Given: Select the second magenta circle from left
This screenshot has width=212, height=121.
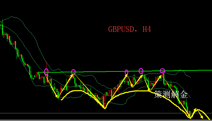Looking at the screenshot, I should 74,72.
